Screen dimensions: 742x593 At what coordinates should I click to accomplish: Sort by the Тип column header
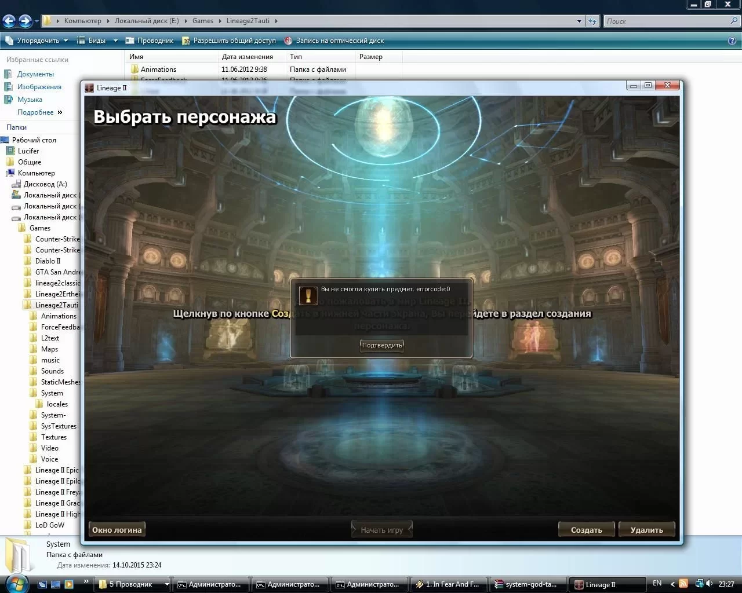[321, 57]
